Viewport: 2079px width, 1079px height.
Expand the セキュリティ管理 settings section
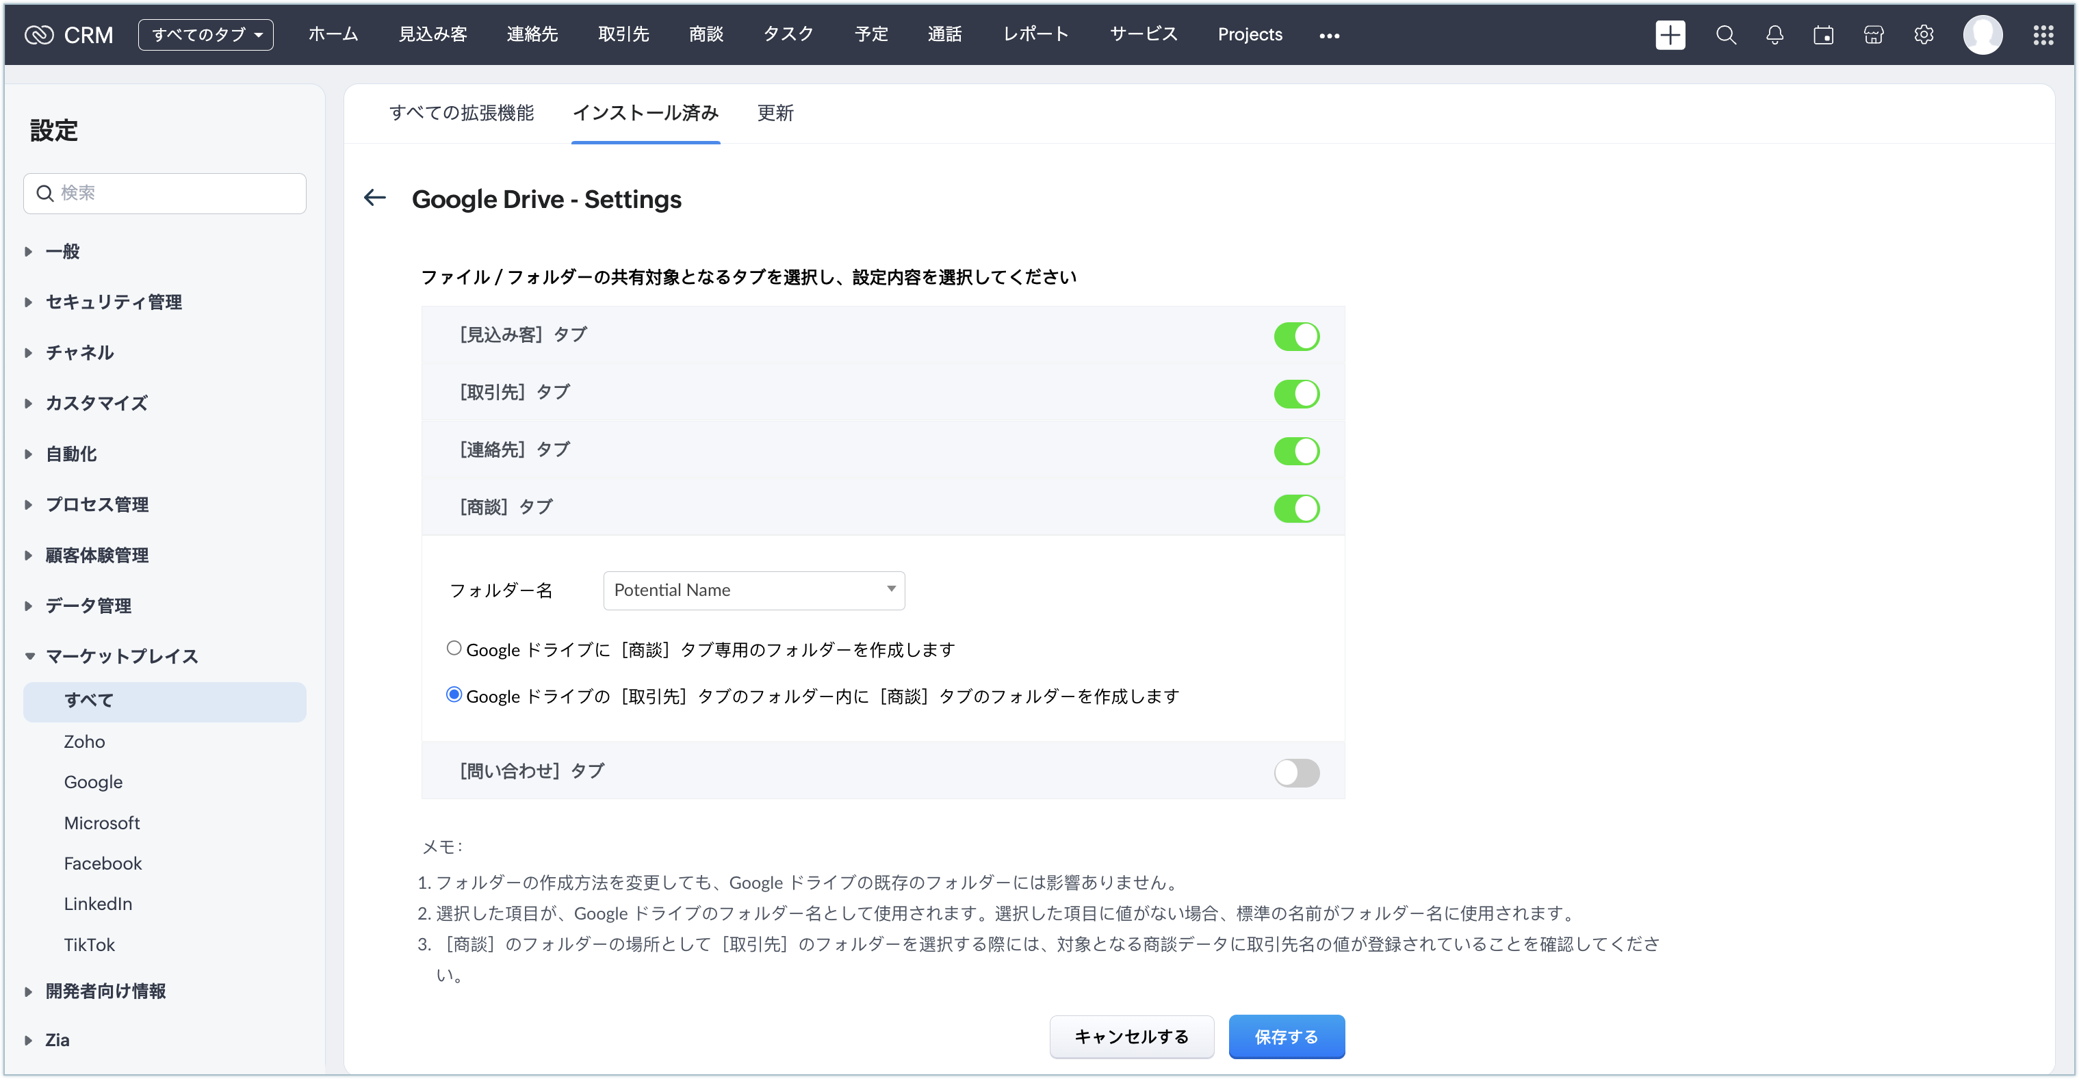(x=113, y=302)
